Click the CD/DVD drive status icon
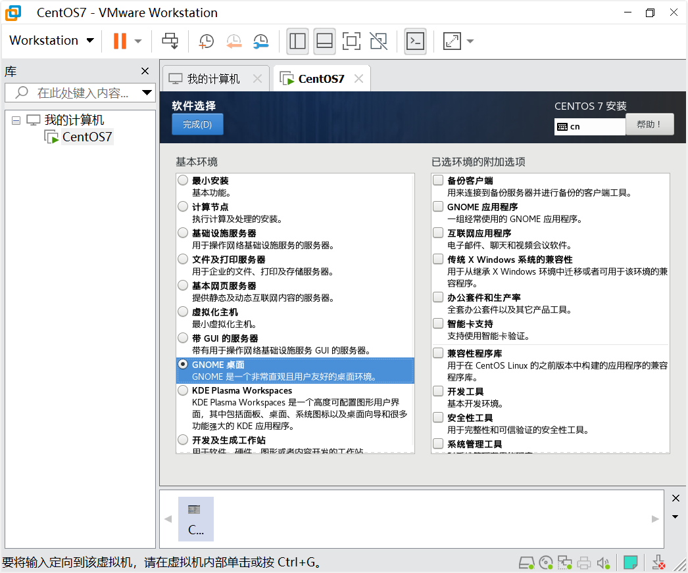The width and height of the screenshot is (688, 573). (x=546, y=562)
